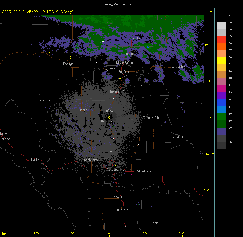The height and width of the screenshot is (237, 243).
Task: Click the Lacombe city label
Action: [127, 54]
